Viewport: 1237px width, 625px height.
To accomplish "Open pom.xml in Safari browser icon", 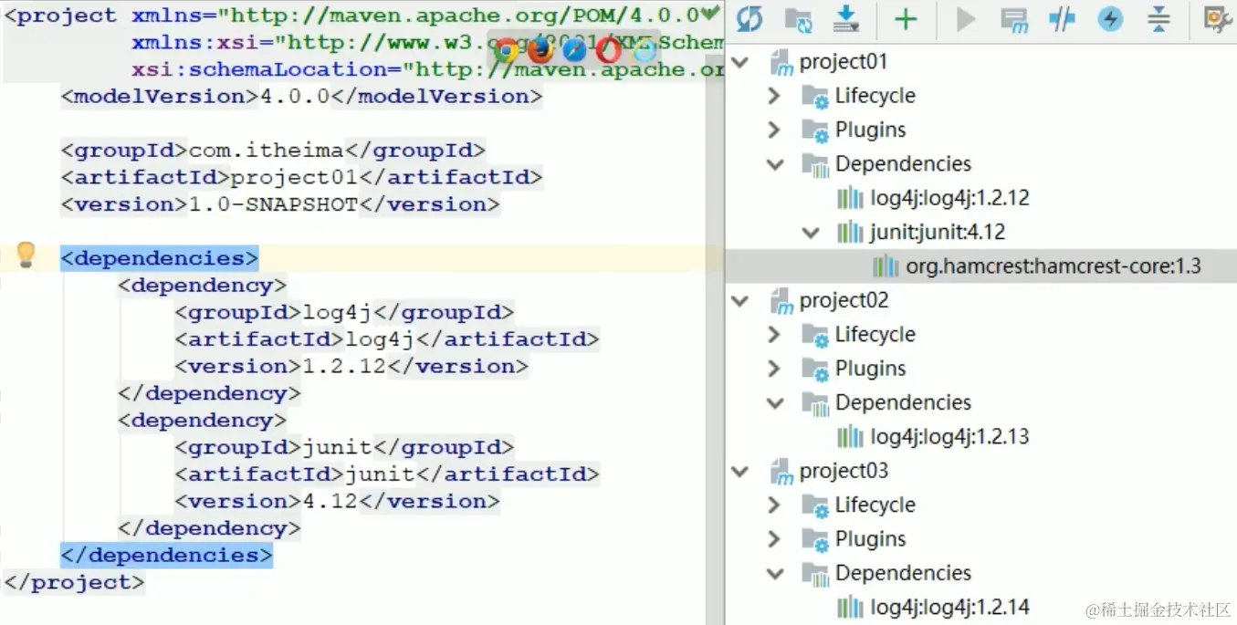I will click(575, 48).
